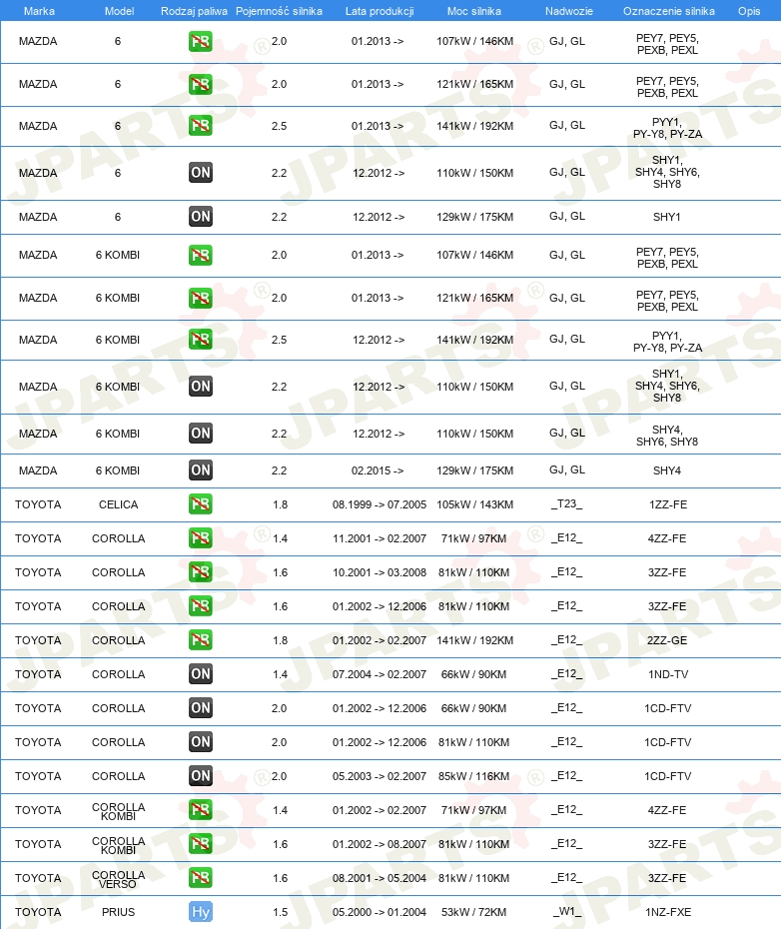Click power value 105kW / 143KM
The width and height of the screenshot is (781, 929).
(x=475, y=504)
